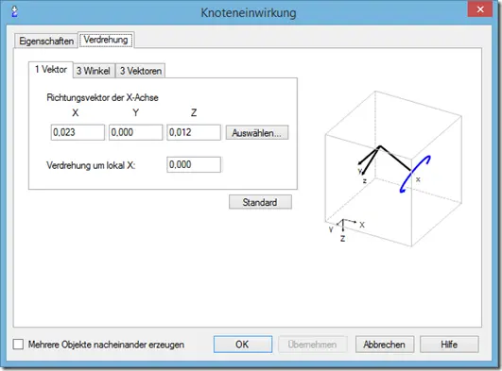The width and height of the screenshot is (502, 371).
Task: Click the Z direction vector field
Action: 194,132
